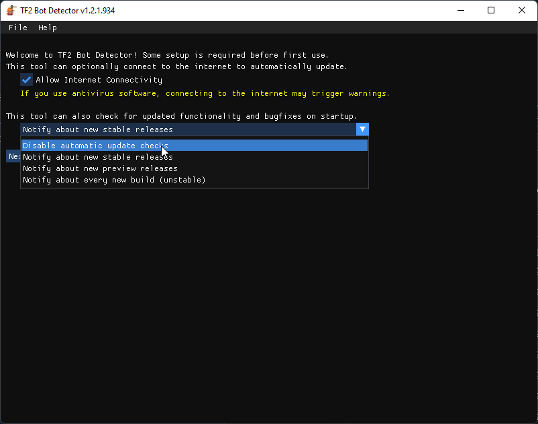Click the Welcome to TF2 Bot Detector text

click(167, 55)
